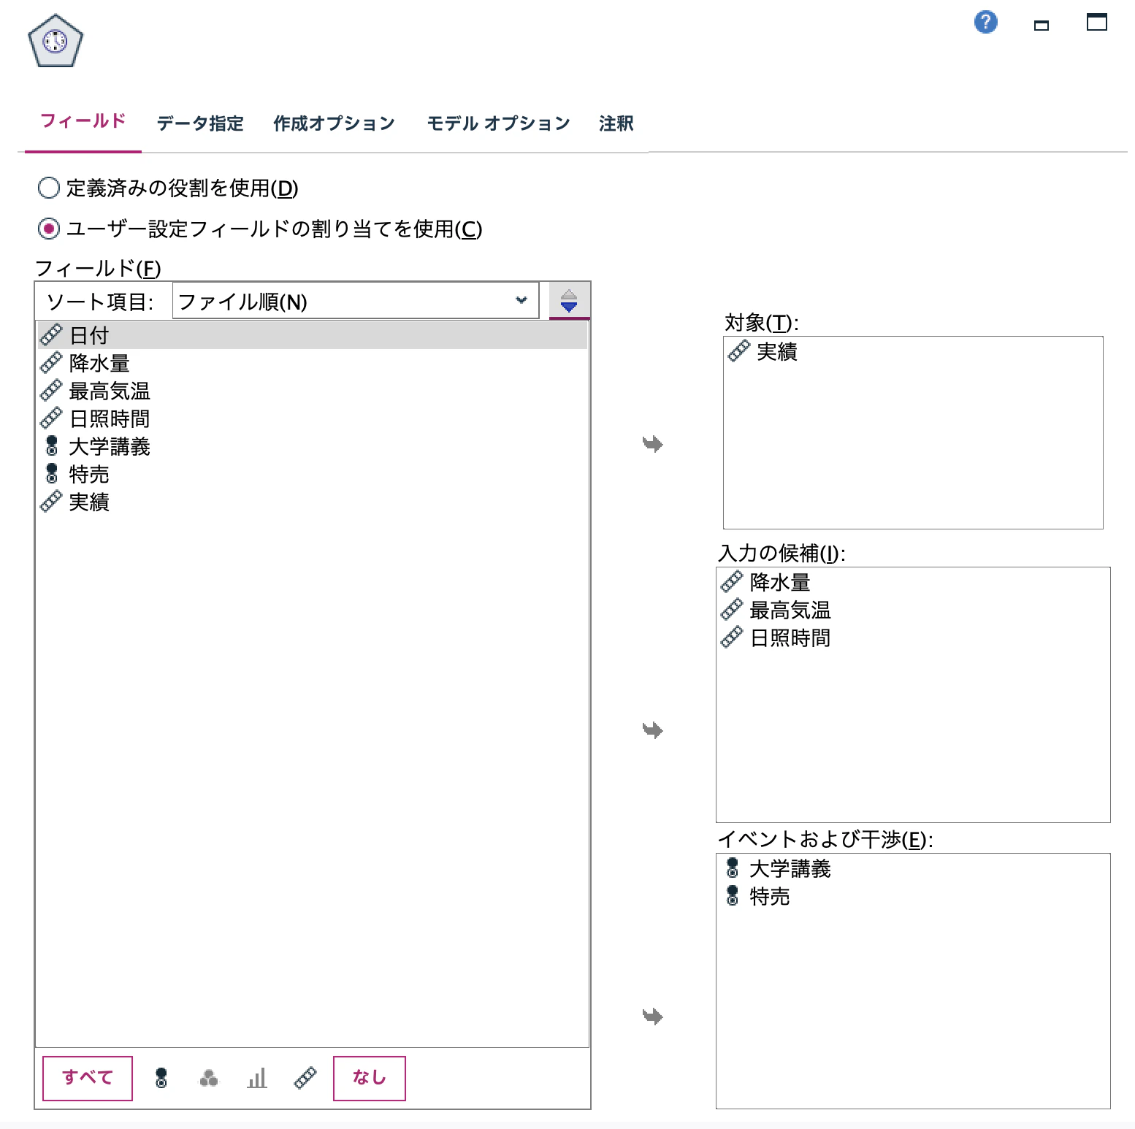Switch to the 作成オプション tab

(335, 123)
